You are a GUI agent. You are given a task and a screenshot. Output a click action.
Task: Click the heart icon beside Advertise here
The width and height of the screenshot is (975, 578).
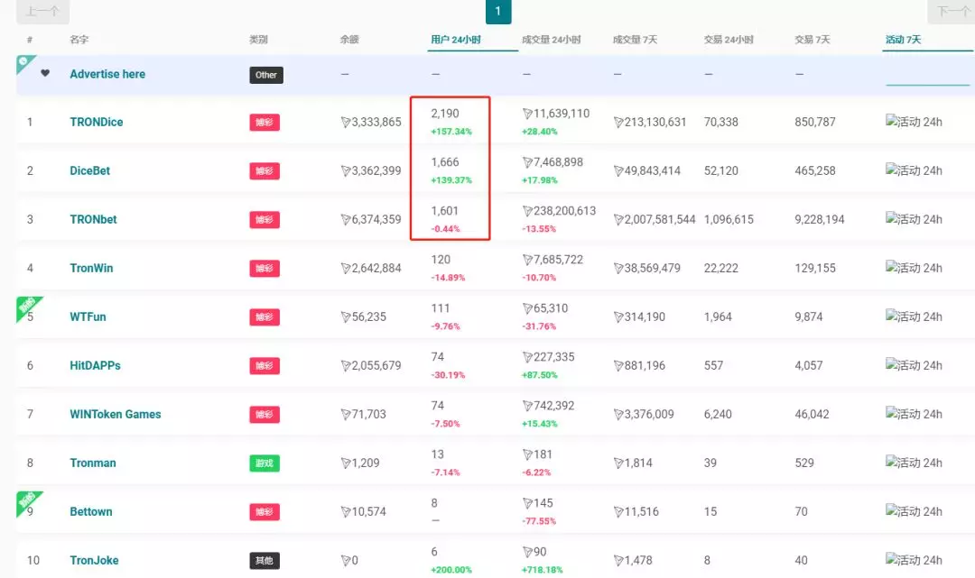(45, 73)
